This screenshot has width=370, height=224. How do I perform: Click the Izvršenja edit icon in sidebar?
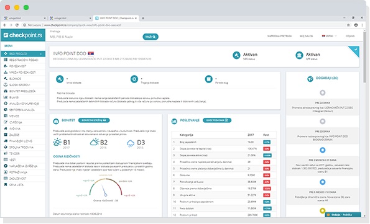pos(6,122)
